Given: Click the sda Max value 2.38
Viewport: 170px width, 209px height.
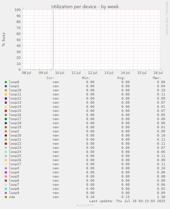Looking at the screenshot, I should (x=161, y=197).
